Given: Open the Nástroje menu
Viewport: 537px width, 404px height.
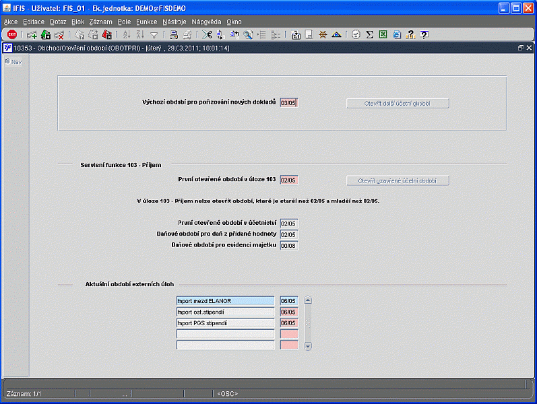Looking at the screenshot, I should click(x=175, y=22).
